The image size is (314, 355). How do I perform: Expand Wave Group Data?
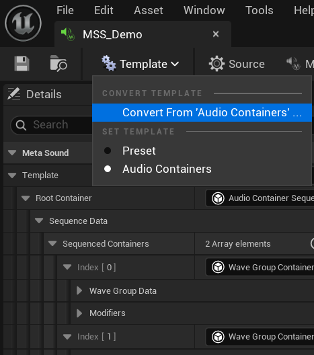[79, 290]
